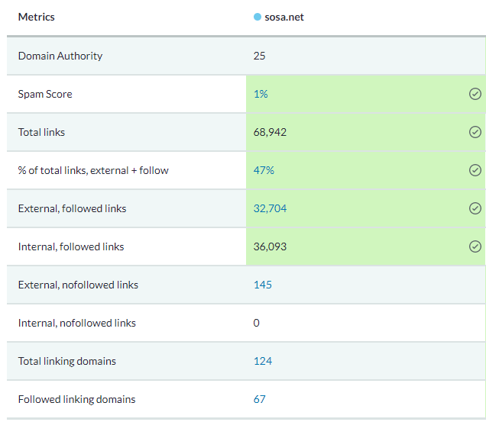Viewport: 486px width, 422px height.
Task: Open the 145 external nofollowed links value
Action: point(263,285)
